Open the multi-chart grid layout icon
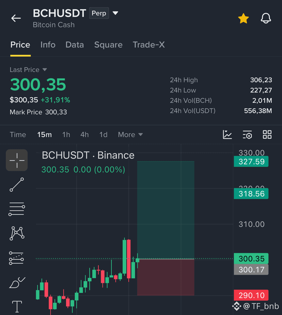This screenshot has width=282, height=315. [x=267, y=134]
